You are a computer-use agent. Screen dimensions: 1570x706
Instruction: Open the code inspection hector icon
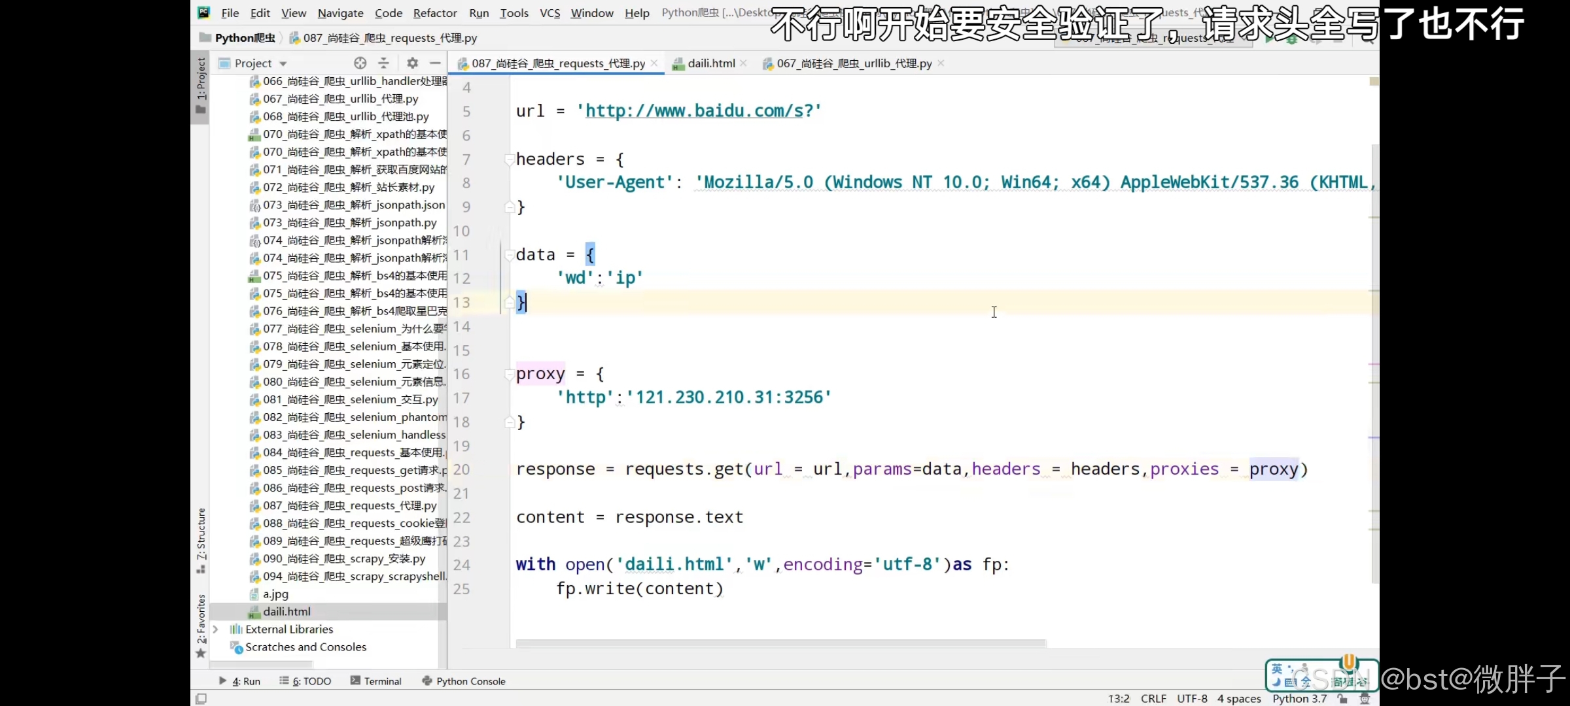tap(1365, 699)
